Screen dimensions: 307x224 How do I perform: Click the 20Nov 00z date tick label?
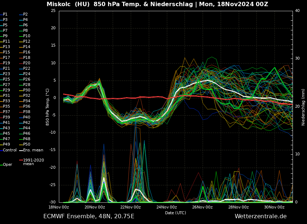coord(95,207)
